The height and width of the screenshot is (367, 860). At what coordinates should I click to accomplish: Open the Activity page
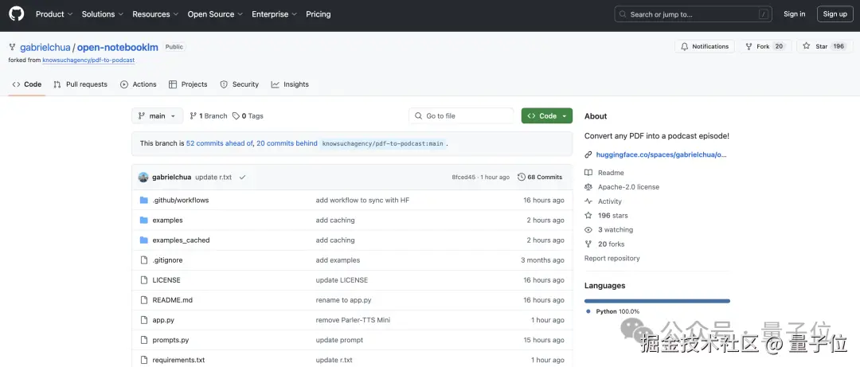pos(609,201)
